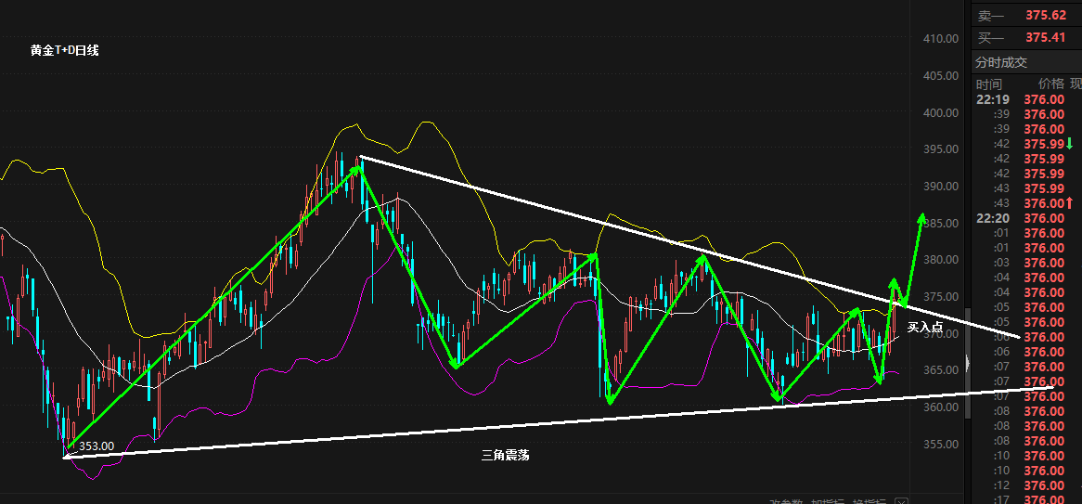Click the 355.00 price axis label
Image resolution: width=1082 pixels, height=504 pixels.
[x=941, y=444]
